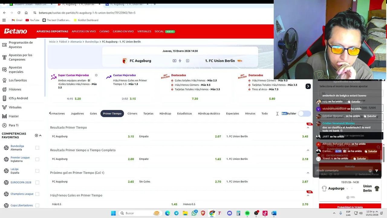Tick the EUROCOPA 2028 checkbox
This screenshot has height=218, width=387.
pos(37,182)
